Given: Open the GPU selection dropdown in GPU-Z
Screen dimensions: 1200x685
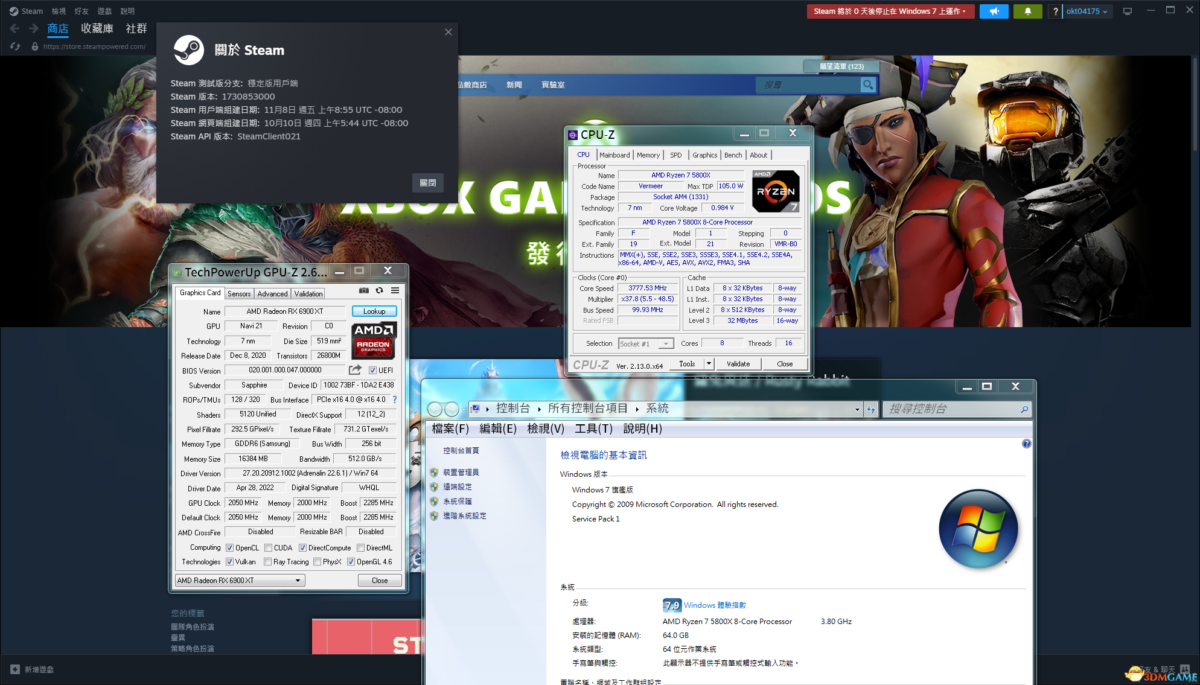Looking at the screenshot, I should coord(240,581).
